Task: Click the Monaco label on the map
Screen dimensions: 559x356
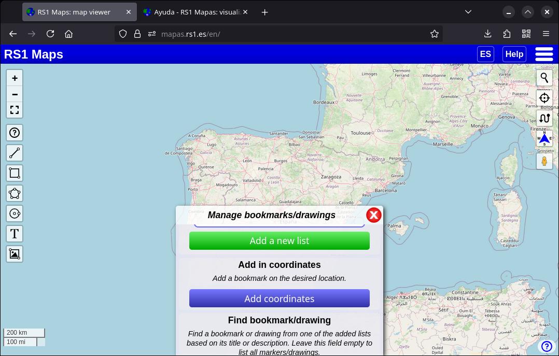Action: click(x=480, y=126)
